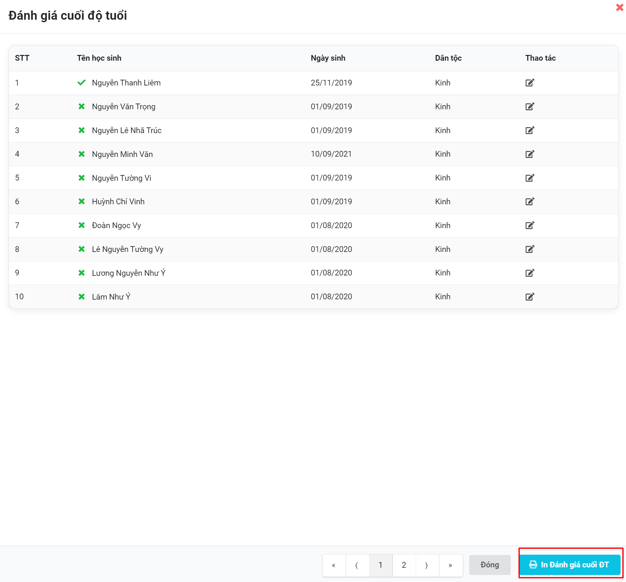The image size is (626, 582).
Task: Click the green checkmark beside Nguyễn Thanh Liêm
Action: [82, 83]
